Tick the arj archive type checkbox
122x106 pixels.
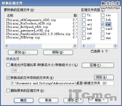(x=84, y=24)
